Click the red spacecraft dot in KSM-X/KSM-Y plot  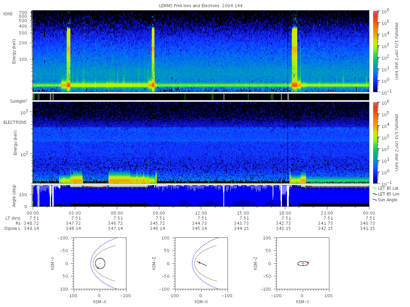pos(98,268)
